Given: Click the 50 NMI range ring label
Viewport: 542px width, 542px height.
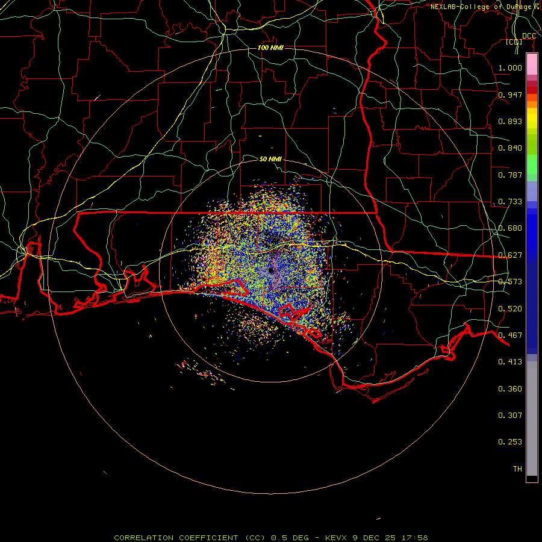Looking at the screenshot, I should coord(270,159).
